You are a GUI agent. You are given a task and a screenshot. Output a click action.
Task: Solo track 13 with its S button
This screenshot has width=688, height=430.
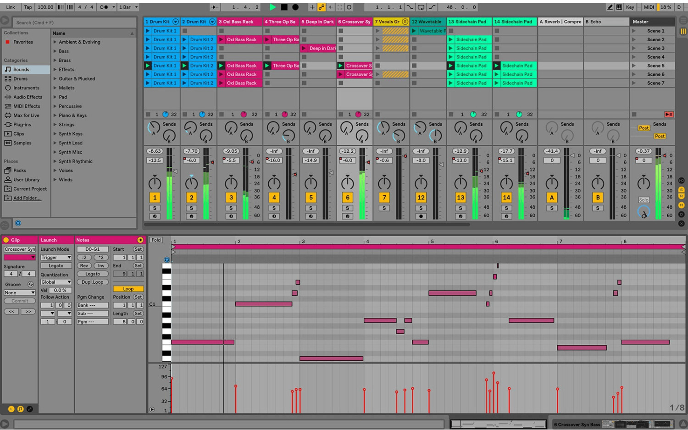pyautogui.click(x=461, y=208)
